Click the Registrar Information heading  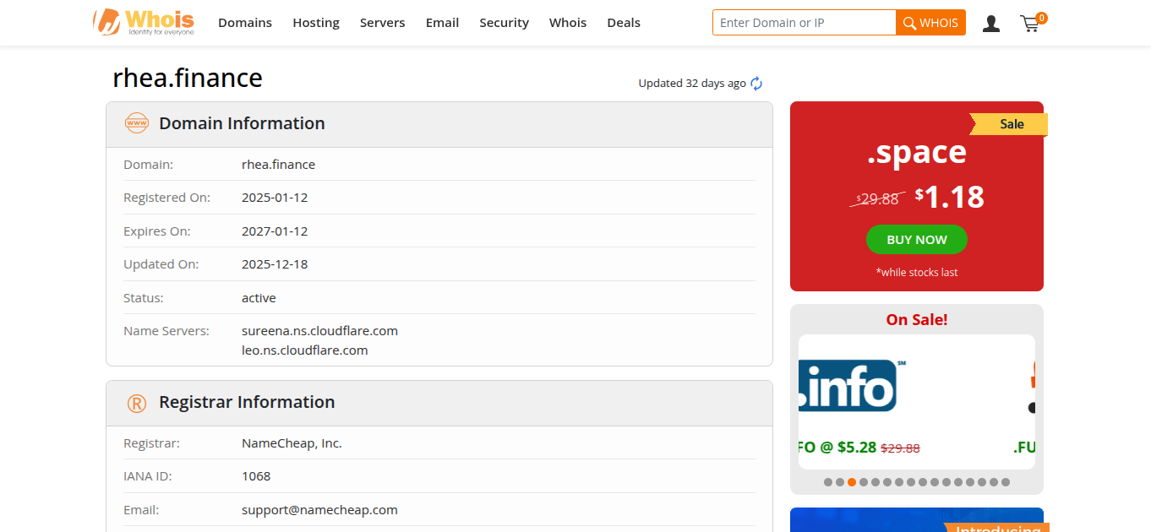(x=247, y=403)
